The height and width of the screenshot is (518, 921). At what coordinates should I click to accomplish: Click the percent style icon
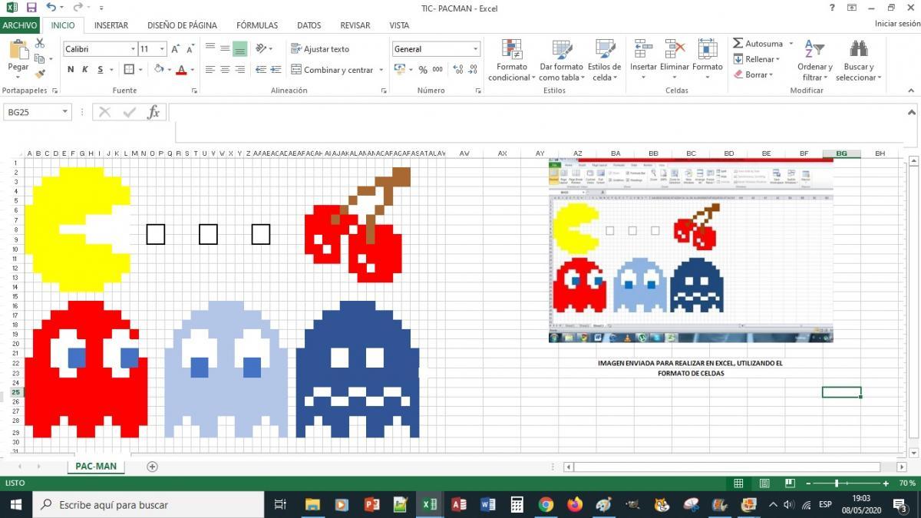[x=423, y=70]
